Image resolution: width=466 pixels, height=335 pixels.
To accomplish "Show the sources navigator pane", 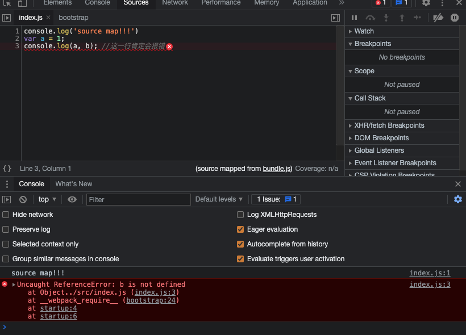I will tap(7, 18).
